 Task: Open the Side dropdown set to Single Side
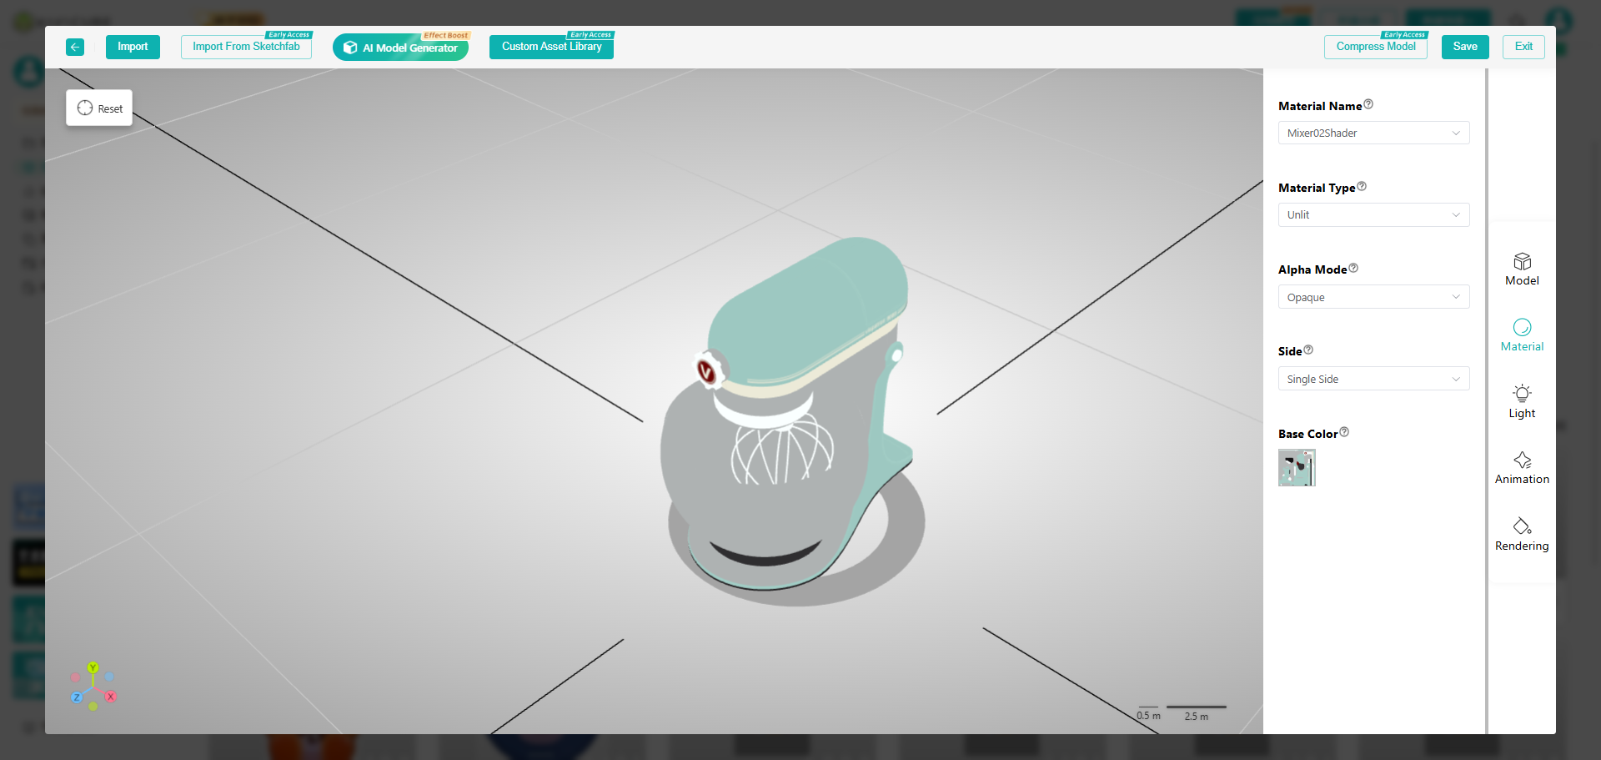pos(1373,380)
